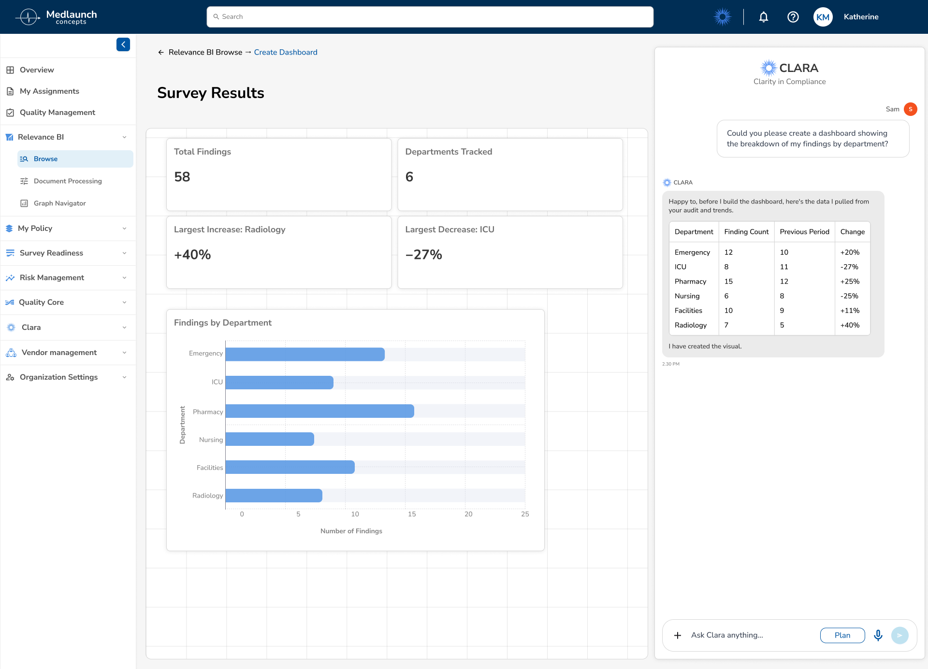
Task: Click the Graph Navigator chart icon
Action: (x=24, y=203)
